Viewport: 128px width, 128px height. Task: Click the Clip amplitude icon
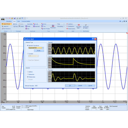click(x=26, y=29)
